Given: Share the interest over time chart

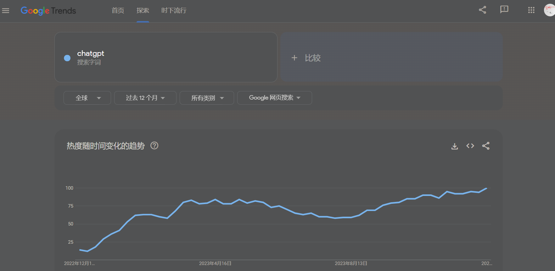Looking at the screenshot, I should [486, 146].
